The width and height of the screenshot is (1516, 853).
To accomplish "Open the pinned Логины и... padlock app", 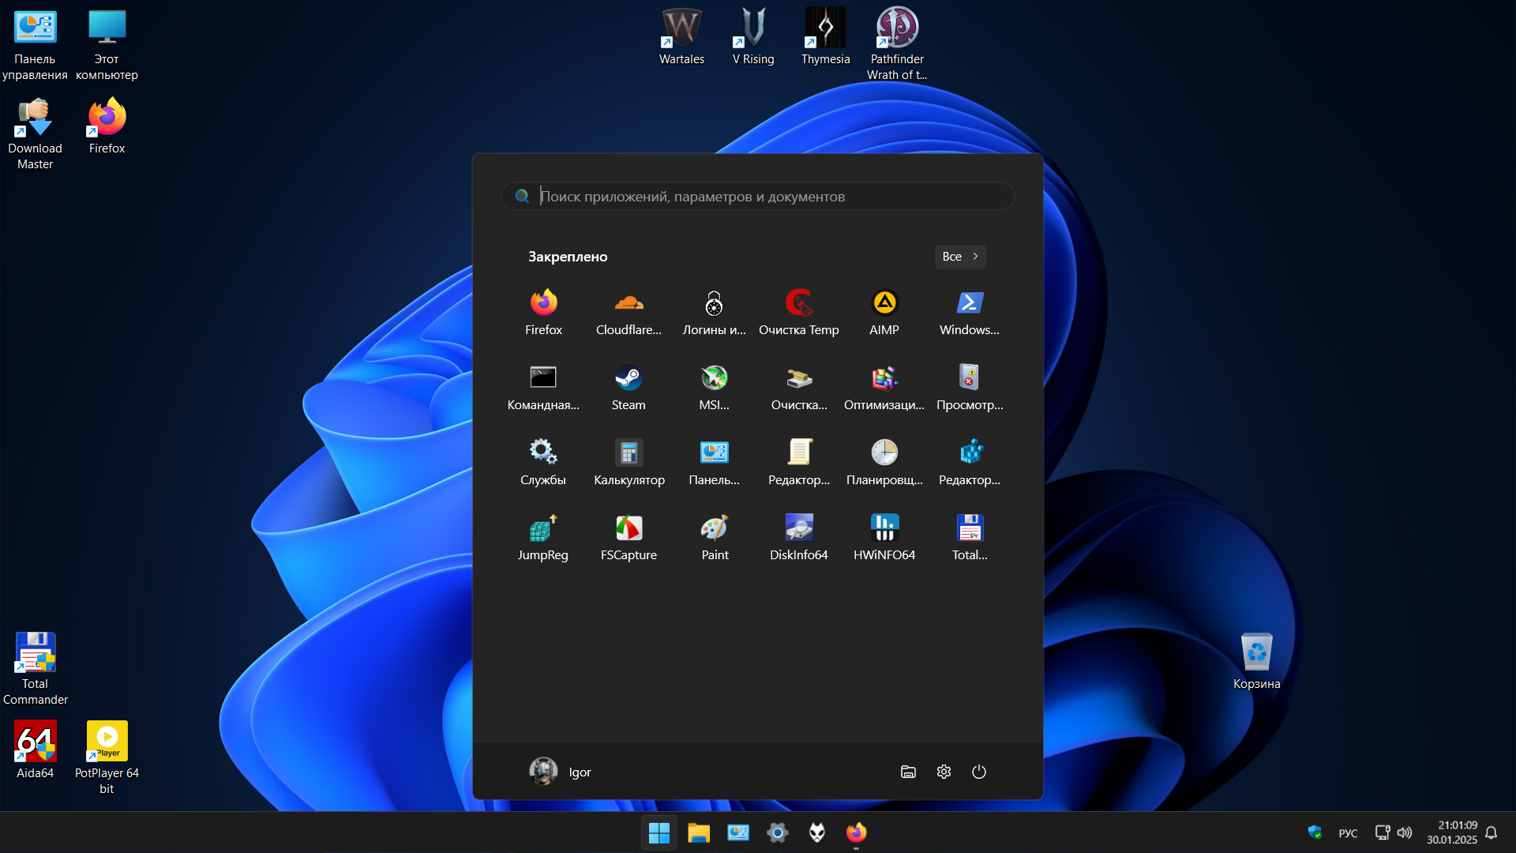I will pyautogui.click(x=714, y=313).
